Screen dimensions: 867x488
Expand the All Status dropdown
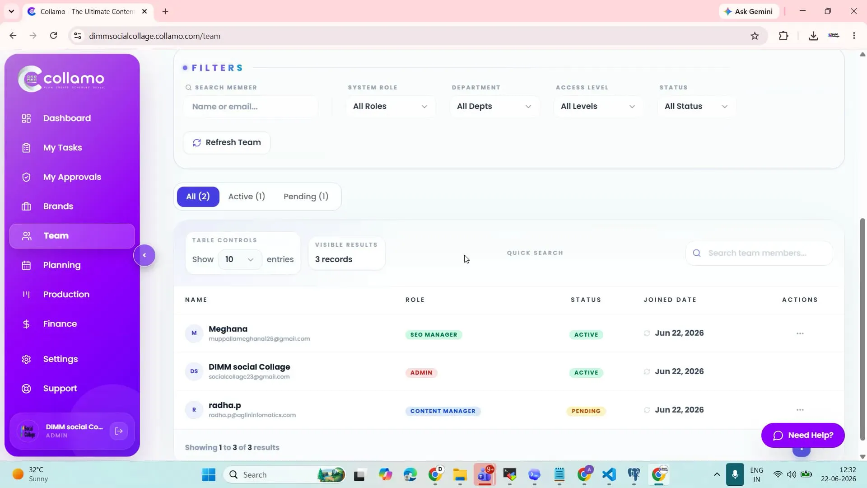click(x=696, y=106)
